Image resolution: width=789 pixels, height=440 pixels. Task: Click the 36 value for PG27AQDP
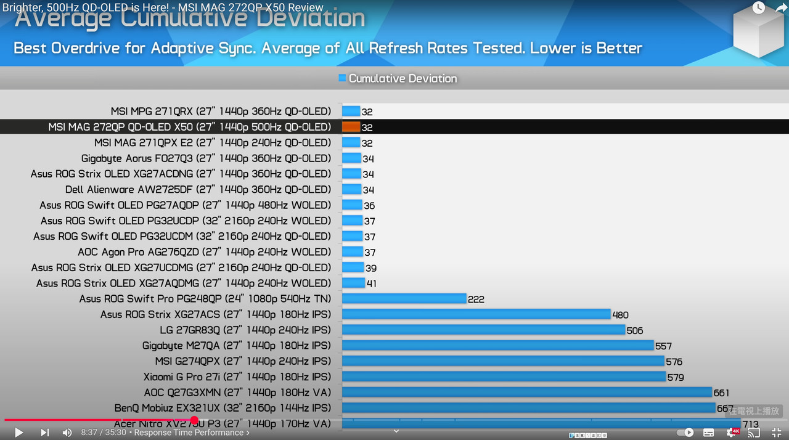click(369, 206)
